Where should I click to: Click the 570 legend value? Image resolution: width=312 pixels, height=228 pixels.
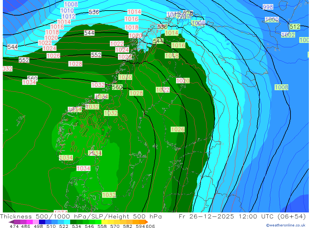(115, 226)
